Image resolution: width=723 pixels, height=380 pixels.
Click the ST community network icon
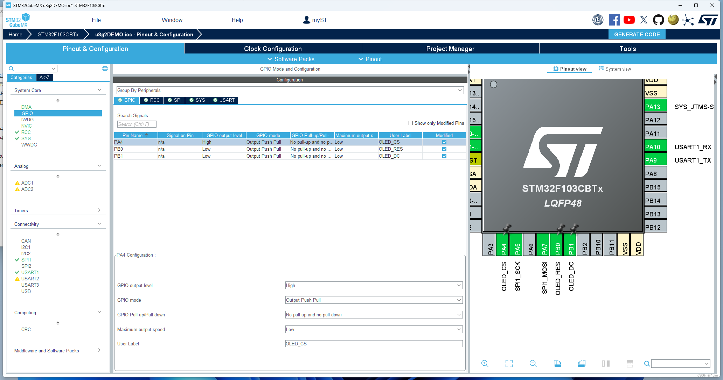coord(688,20)
